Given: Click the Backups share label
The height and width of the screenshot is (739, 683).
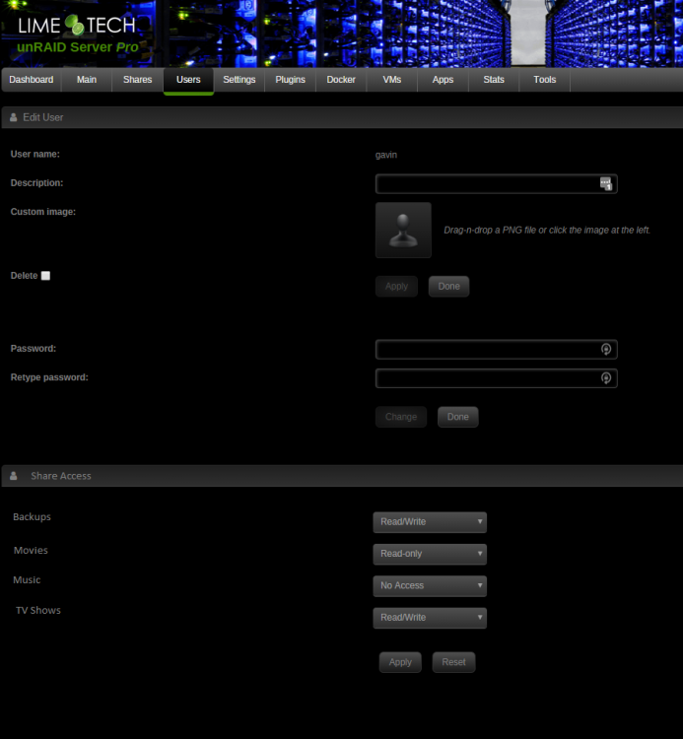Looking at the screenshot, I should click(33, 517).
